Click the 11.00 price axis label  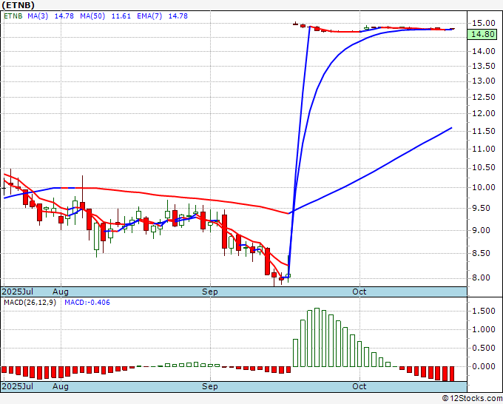pos(484,149)
